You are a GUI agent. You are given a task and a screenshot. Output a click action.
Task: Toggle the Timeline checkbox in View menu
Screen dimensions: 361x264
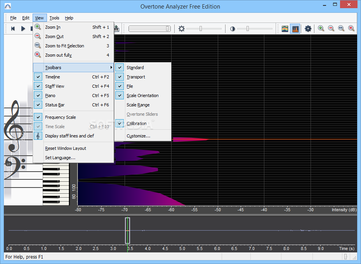pos(38,77)
